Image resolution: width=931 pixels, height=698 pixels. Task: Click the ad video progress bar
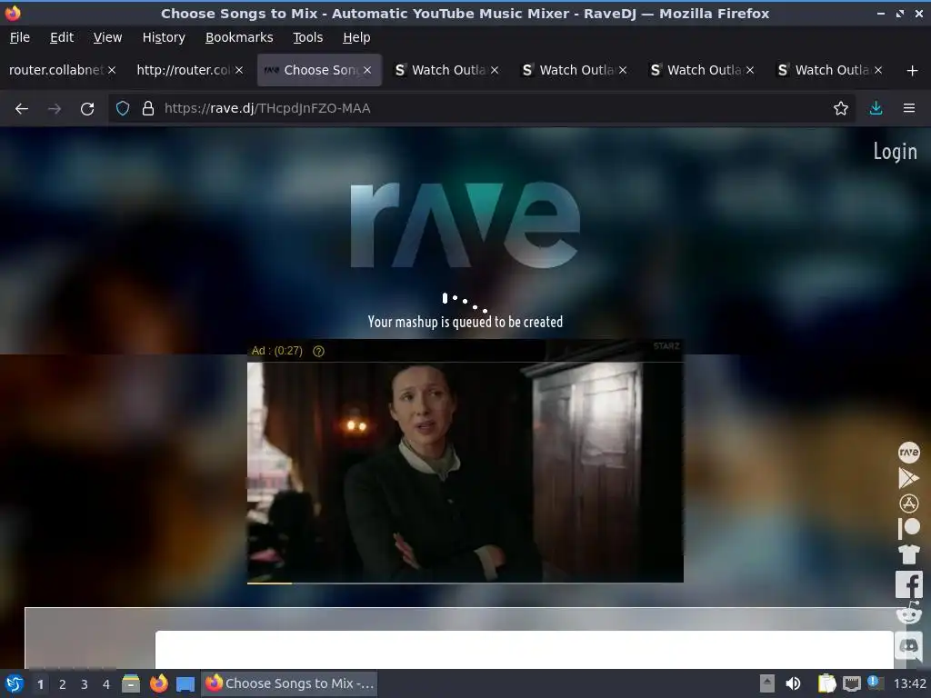(465, 583)
